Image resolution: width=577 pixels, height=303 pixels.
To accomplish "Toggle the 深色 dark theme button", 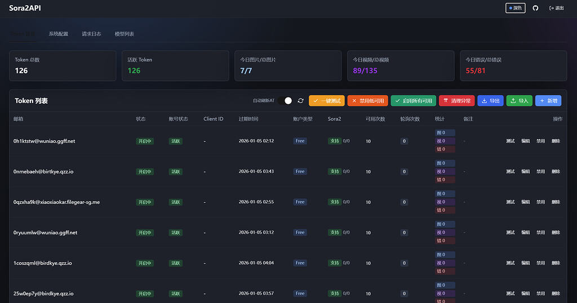I will click(x=515, y=8).
